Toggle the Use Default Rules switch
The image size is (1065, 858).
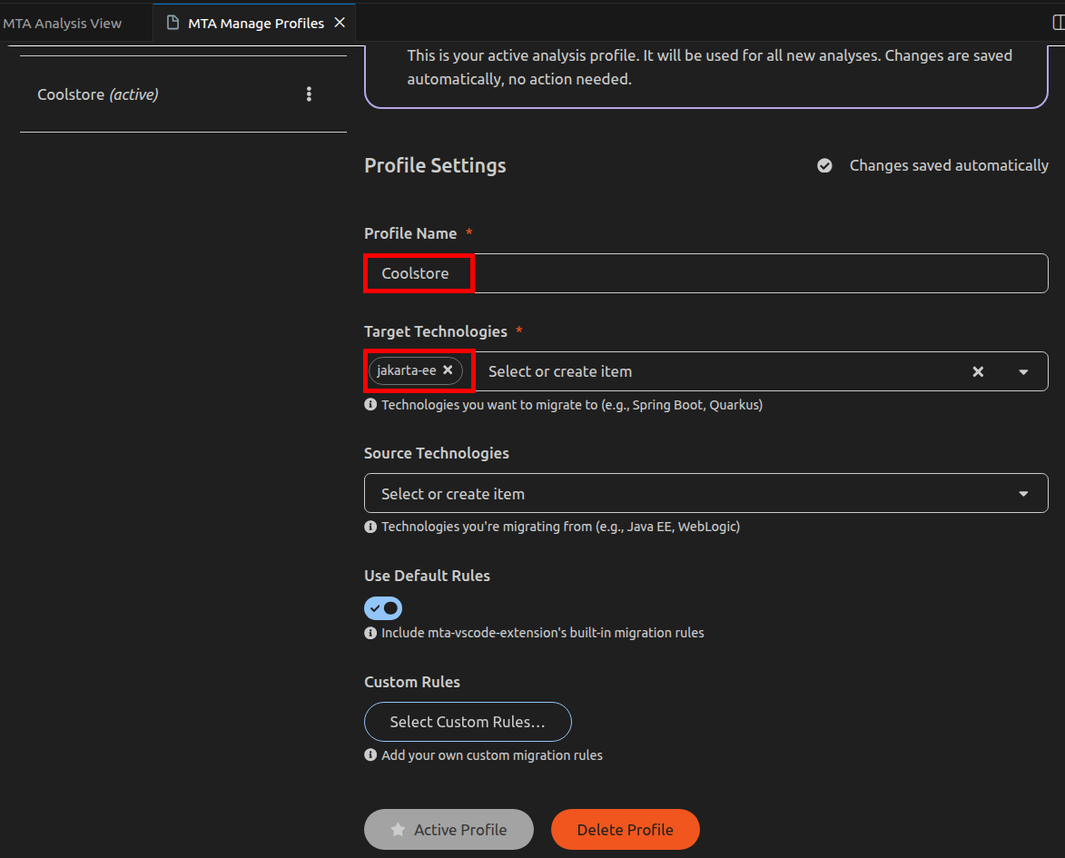point(383,608)
